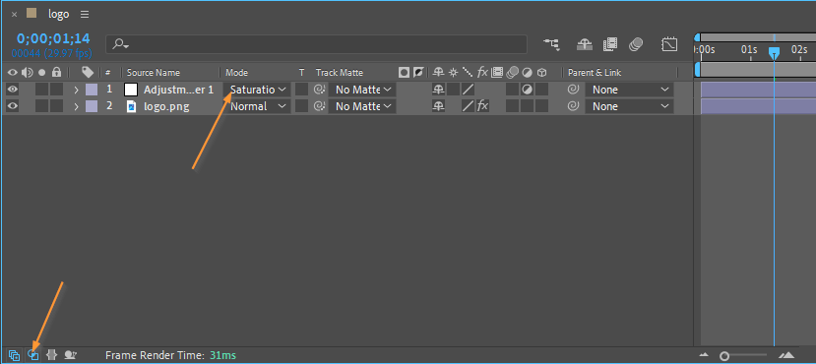Screen dimensions: 816x364
Task: Enable Motion Blur composition switch
Action: pos(636,44)
